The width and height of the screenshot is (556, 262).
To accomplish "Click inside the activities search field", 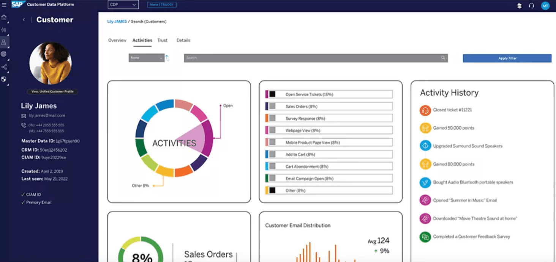I will pos(315,58).
